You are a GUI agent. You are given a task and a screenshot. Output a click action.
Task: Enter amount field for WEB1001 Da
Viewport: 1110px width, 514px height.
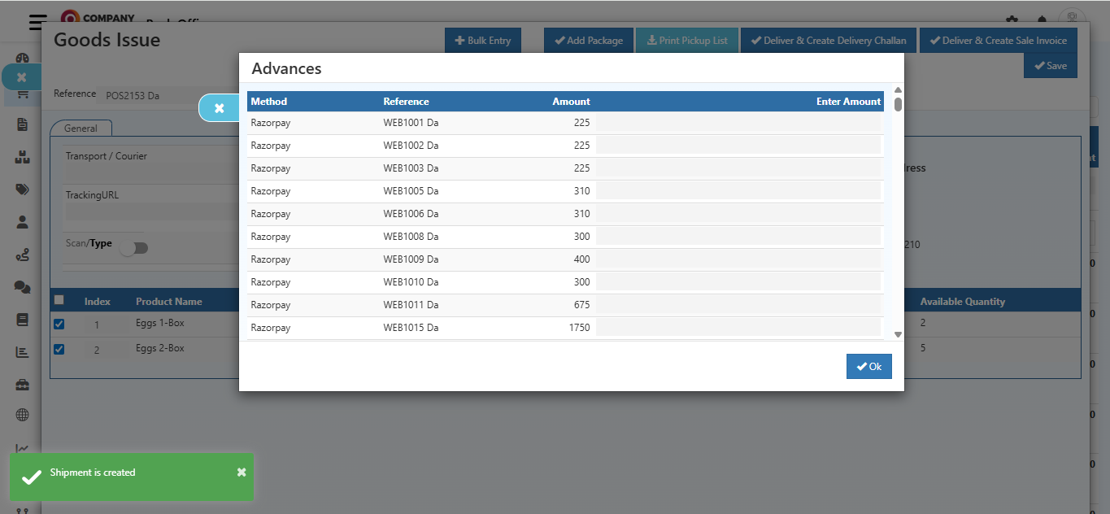click(x=738, y=123)
